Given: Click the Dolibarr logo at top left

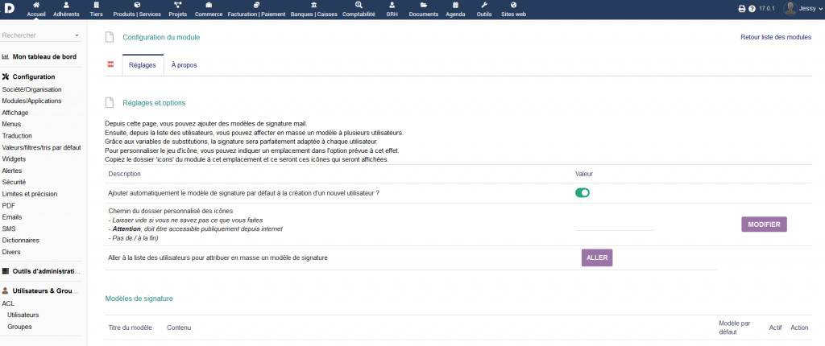Looking at the screenshot, I should coord(9,10).
